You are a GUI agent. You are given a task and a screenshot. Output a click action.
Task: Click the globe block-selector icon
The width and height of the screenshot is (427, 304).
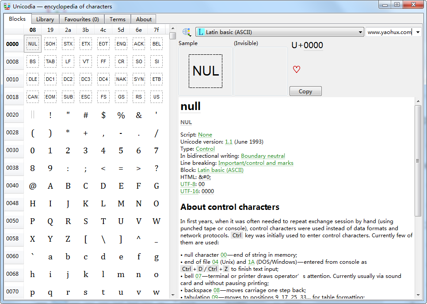[x=186, y=32]
